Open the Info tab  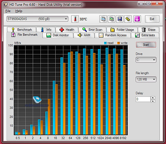click(46, 30)
